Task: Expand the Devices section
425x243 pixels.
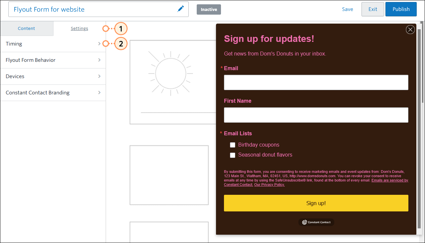Action: (x=53, y=76)
